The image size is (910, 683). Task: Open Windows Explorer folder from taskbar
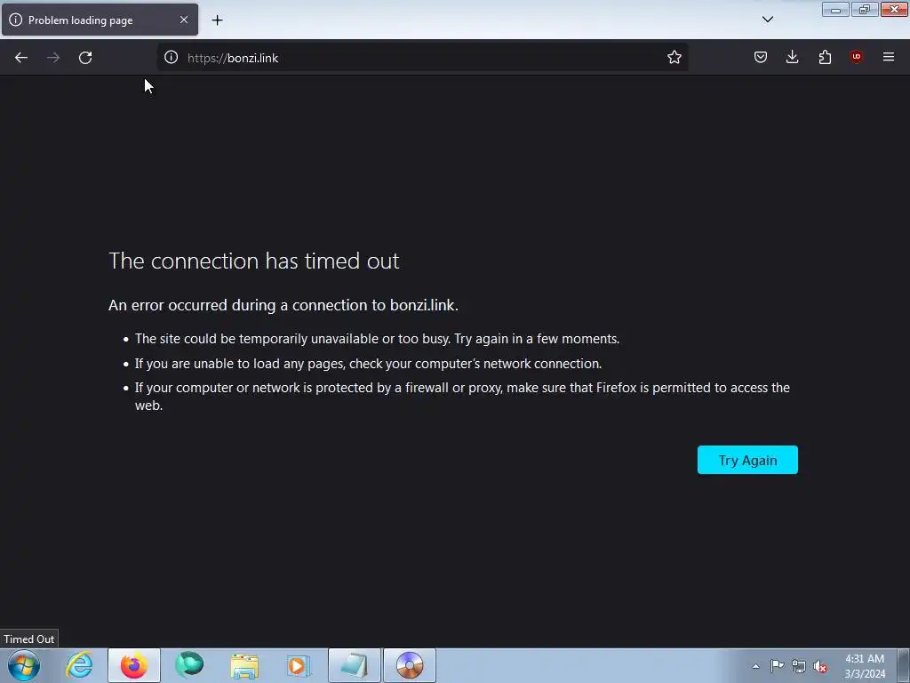(x=244, y=665)
